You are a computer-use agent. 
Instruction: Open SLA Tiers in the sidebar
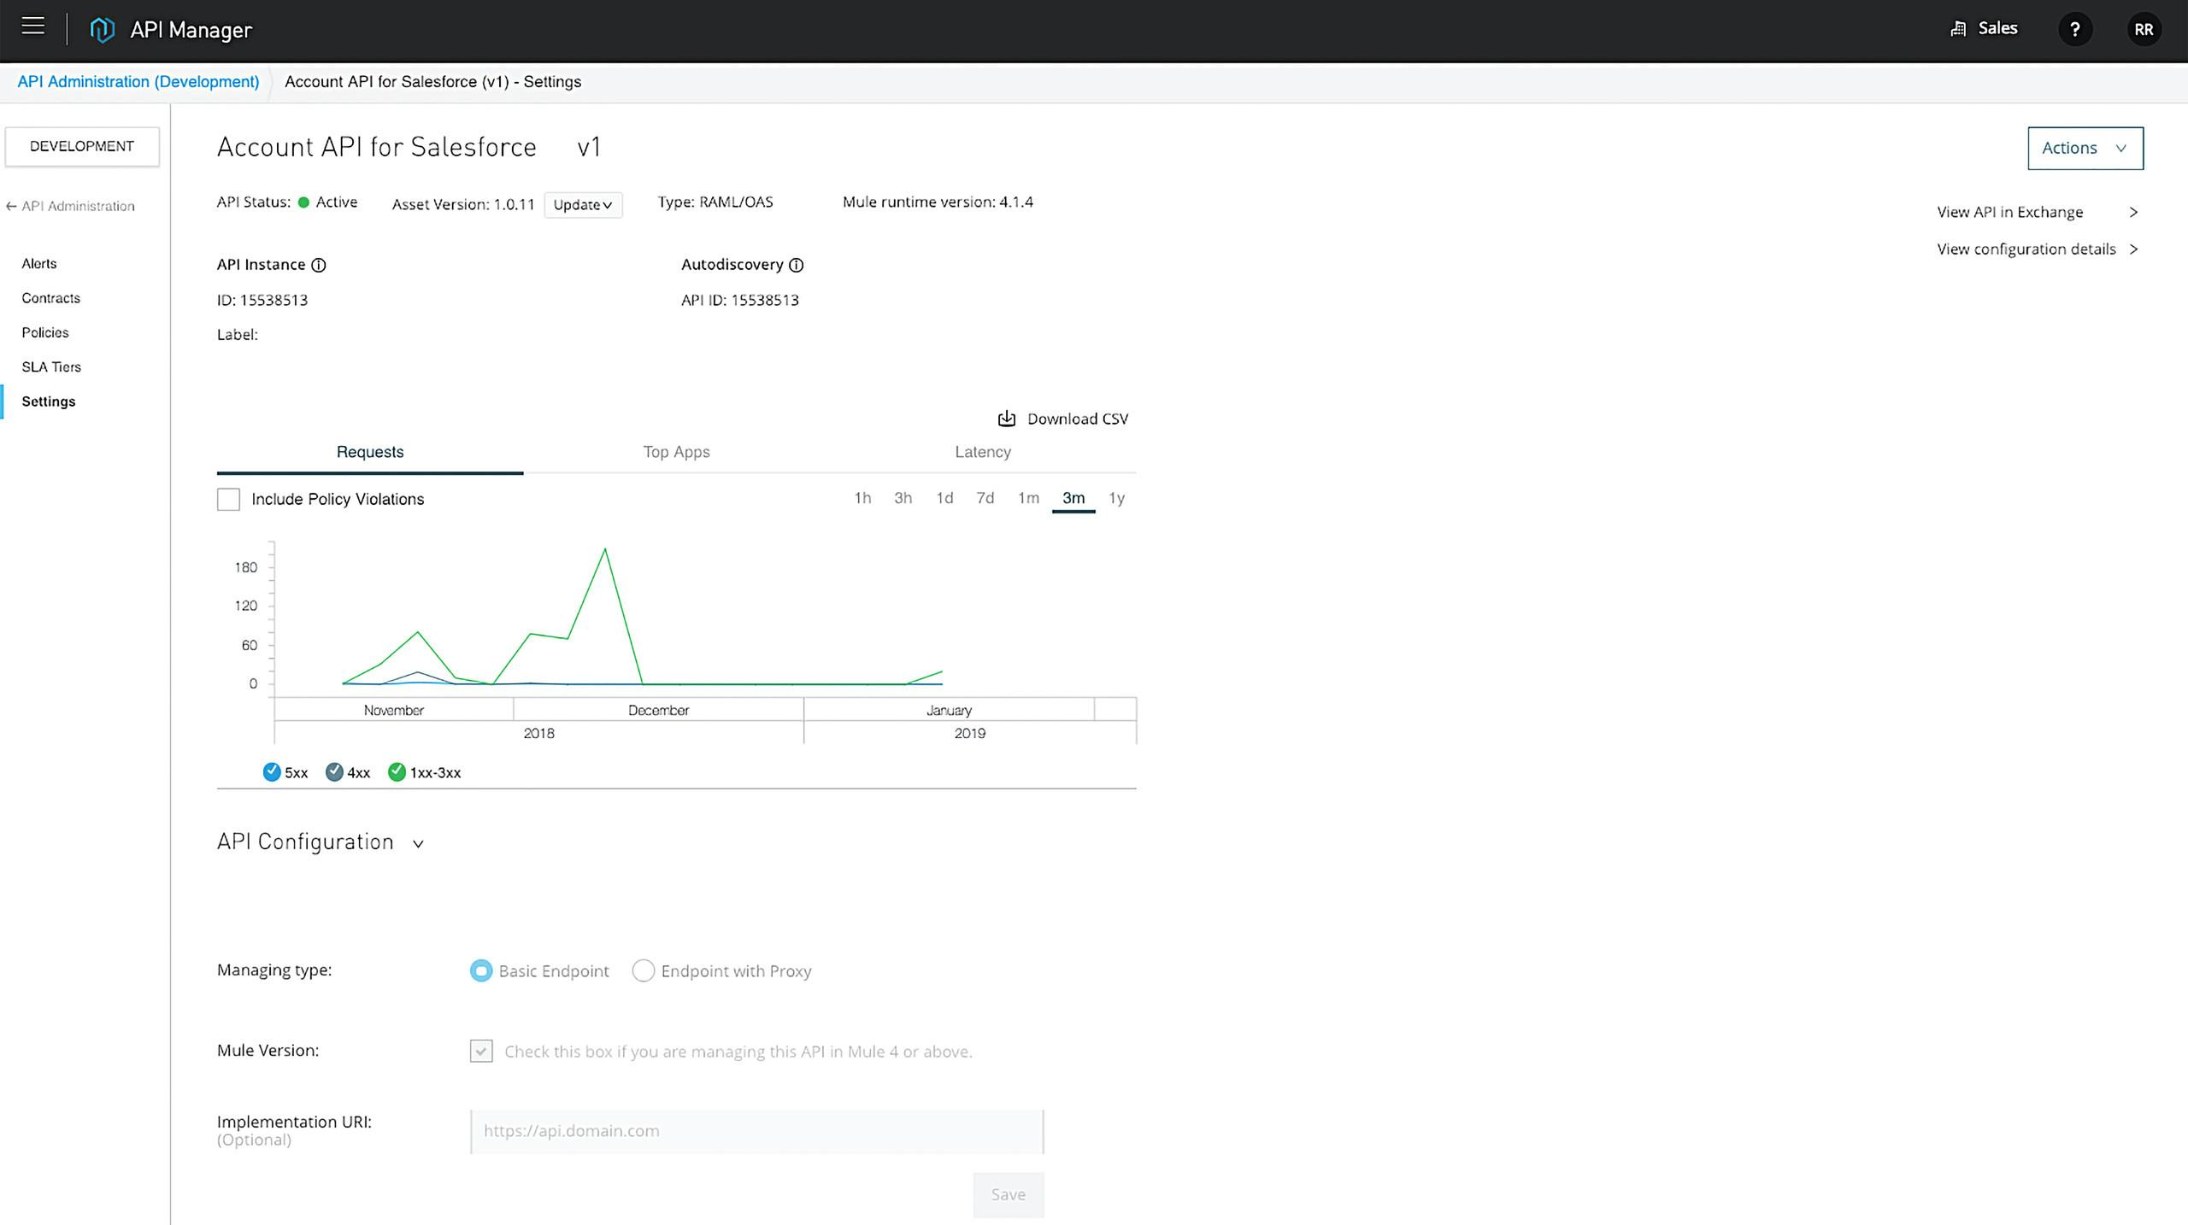coord(51,366)
